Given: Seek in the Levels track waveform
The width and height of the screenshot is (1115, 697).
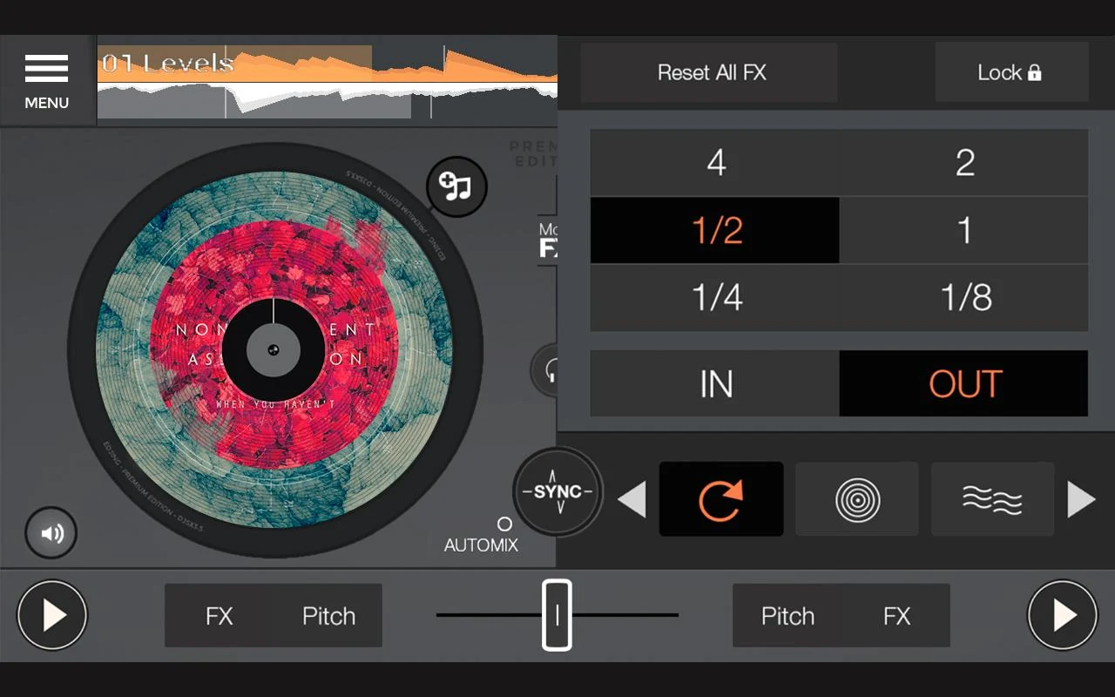Looking at the screenshot, I should (x=328, y=81).
